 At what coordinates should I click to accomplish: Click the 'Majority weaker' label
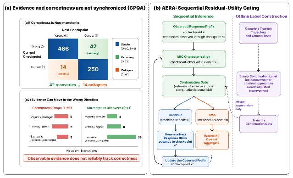95,117
